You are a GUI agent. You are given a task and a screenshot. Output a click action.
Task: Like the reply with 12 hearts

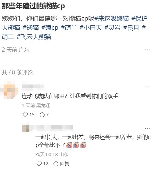tap(39, 164)
